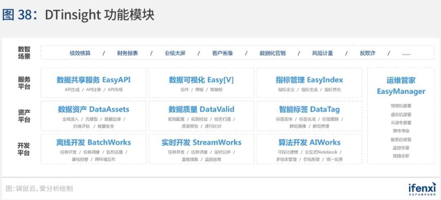Click '任务打通' under DataValid
Viewport: 441px width, 200px height.
(223, 119)
